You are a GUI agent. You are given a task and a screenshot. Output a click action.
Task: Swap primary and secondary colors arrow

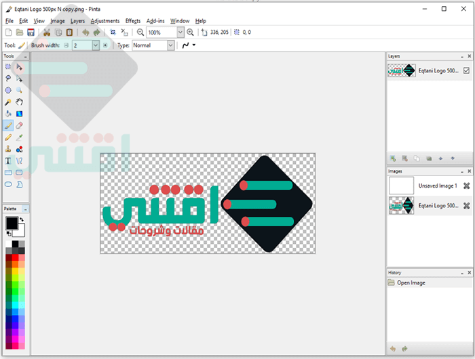(22, 219)
